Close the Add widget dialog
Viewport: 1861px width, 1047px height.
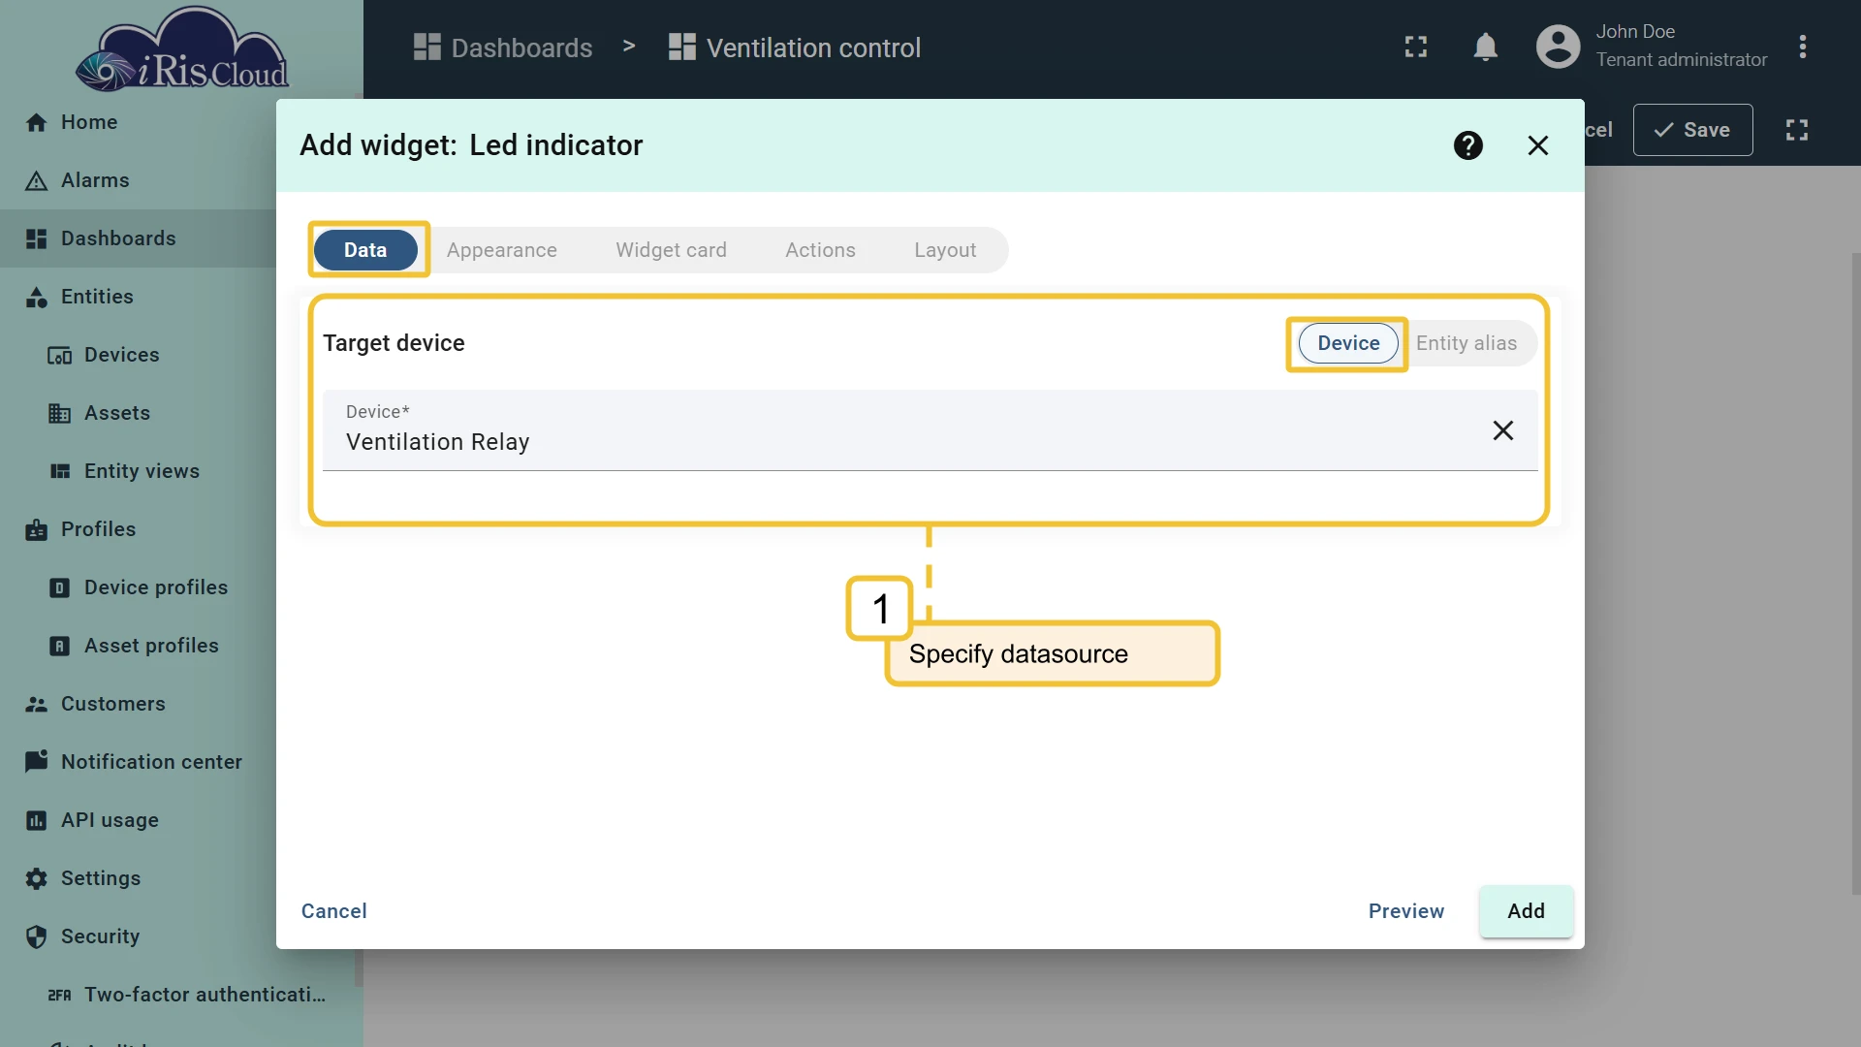point(1537,145)
